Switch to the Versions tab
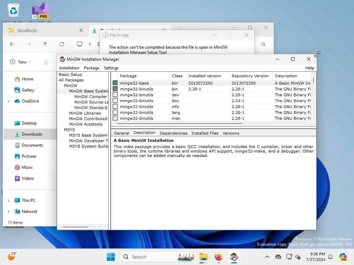This screenshot has height=265, width=354. pyautogui.click(x=231, y=133)
